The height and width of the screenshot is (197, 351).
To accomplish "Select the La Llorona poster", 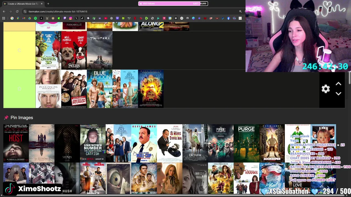I will tap(41, 143).
